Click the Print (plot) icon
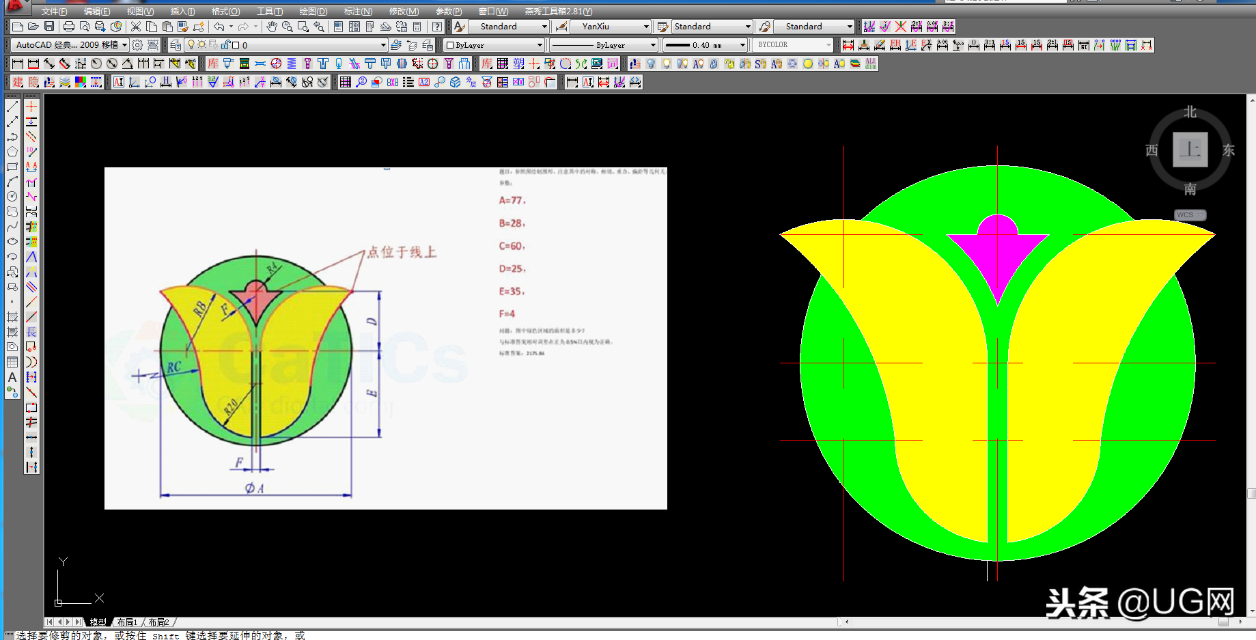The height and width of the screenshot is (640, 1256). click(69, 27)
